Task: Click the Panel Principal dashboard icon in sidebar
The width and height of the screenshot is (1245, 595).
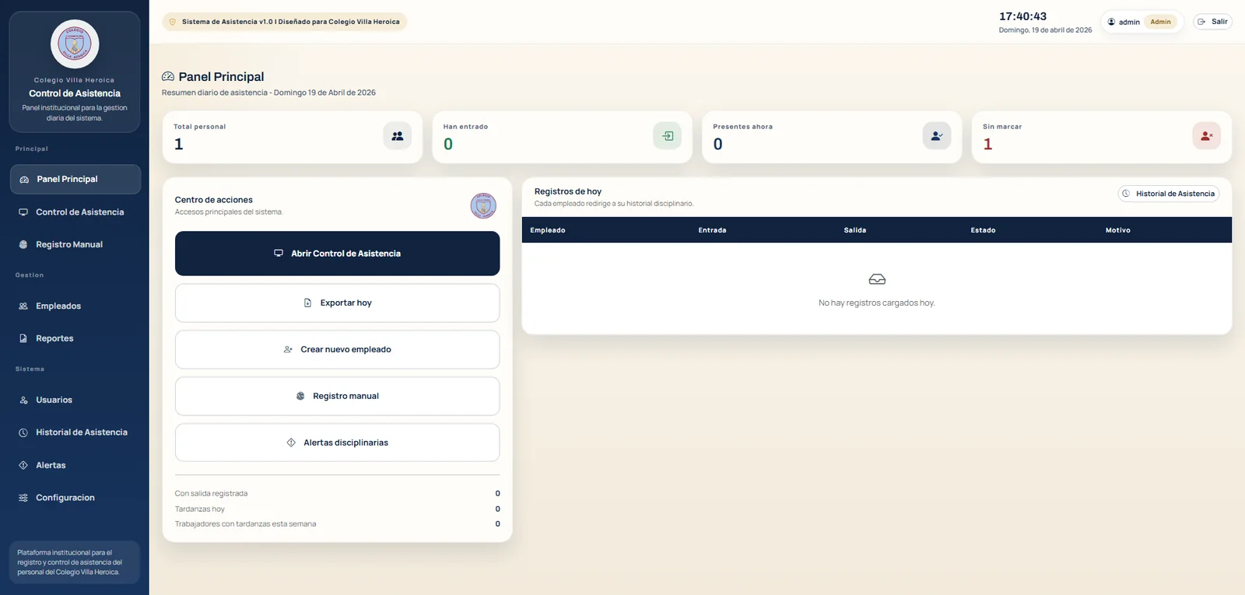Action: click(24, 180)
